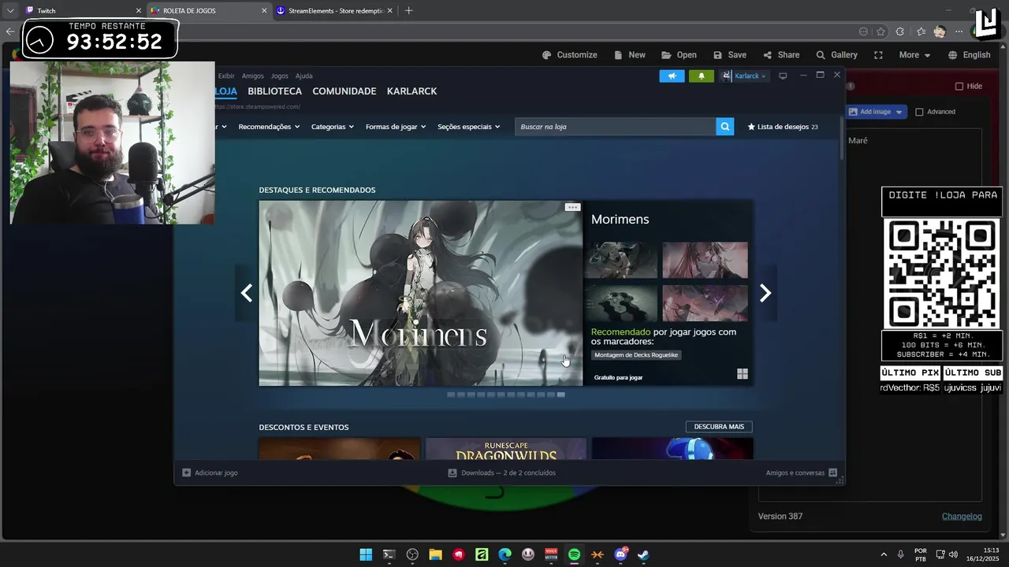Open Steam Amigos menu

(x=253, y=76)
